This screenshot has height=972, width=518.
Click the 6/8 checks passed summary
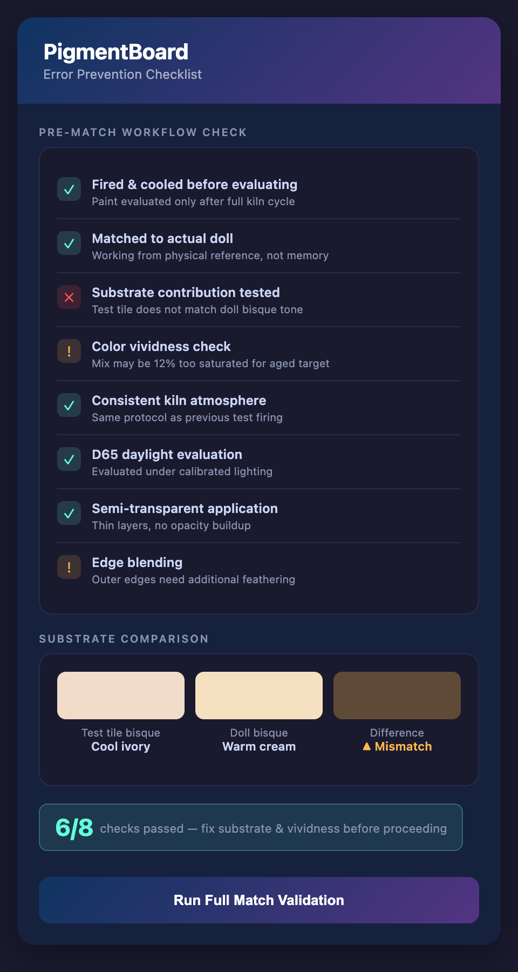(251, 827)
